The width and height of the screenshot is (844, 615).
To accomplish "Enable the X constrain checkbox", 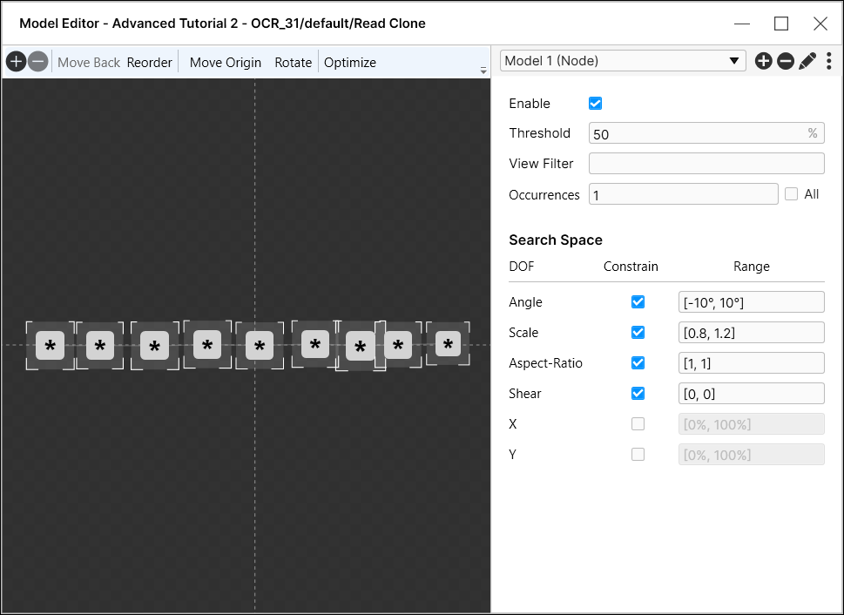I will coord(638,424).
